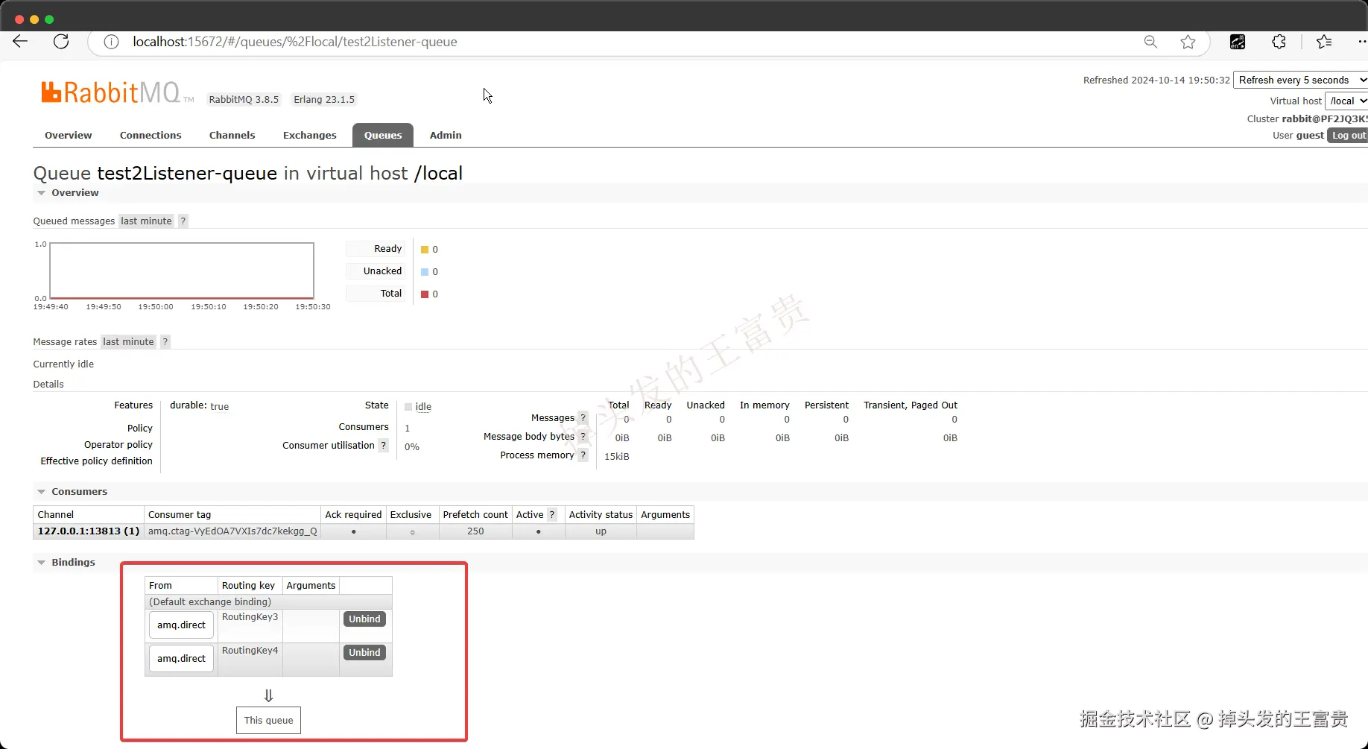Viewport: 1368px width, 749px height.
Task: Click the RoutingKey4 routing key text
Action: pos(250,650)
